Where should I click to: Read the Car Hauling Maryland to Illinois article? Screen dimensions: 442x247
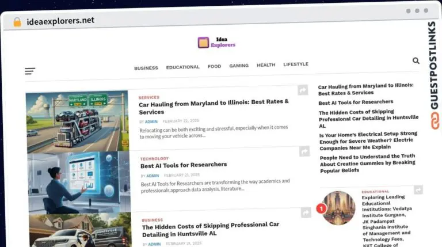click(x=214, y=107)
